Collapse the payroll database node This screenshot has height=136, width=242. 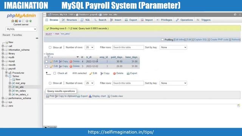coord(3,69)
